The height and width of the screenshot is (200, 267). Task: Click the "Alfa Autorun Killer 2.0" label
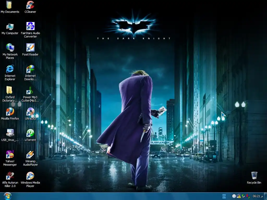(10, 184)
